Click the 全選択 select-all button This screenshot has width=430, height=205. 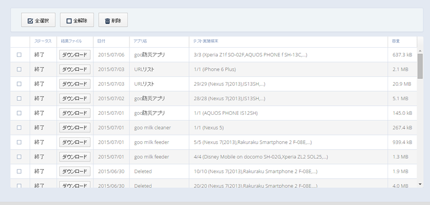click(x=38, y=20)
